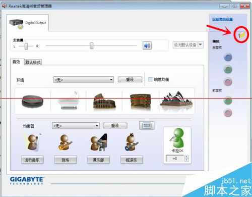Click the pink front panel jack
The image size is (252, 197).
[x=228, y=113]
